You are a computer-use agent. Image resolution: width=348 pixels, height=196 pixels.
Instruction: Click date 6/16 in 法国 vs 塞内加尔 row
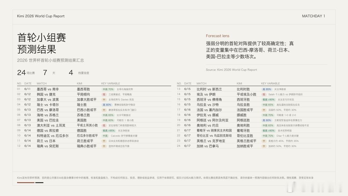tap(187, 110)
